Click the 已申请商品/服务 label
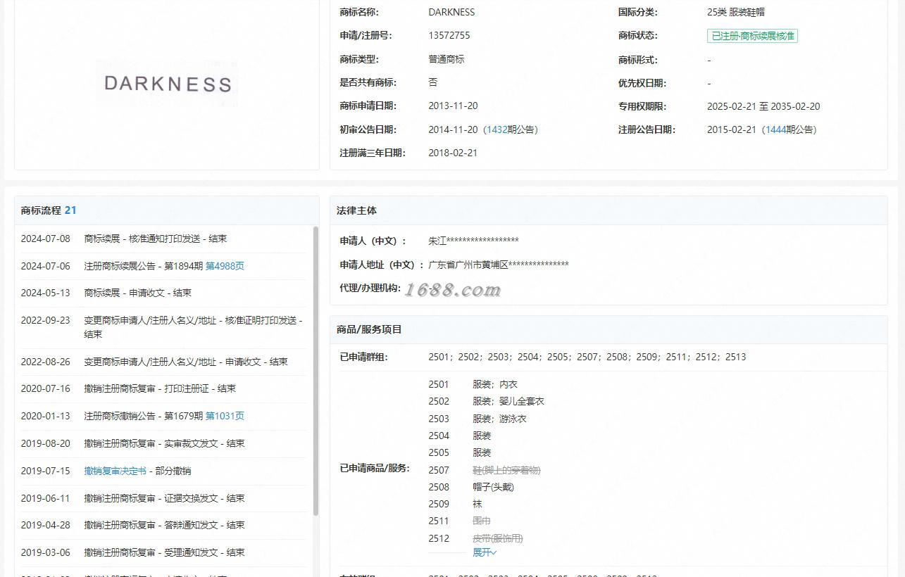The image size is (905, 577). [x=375, y=468]
